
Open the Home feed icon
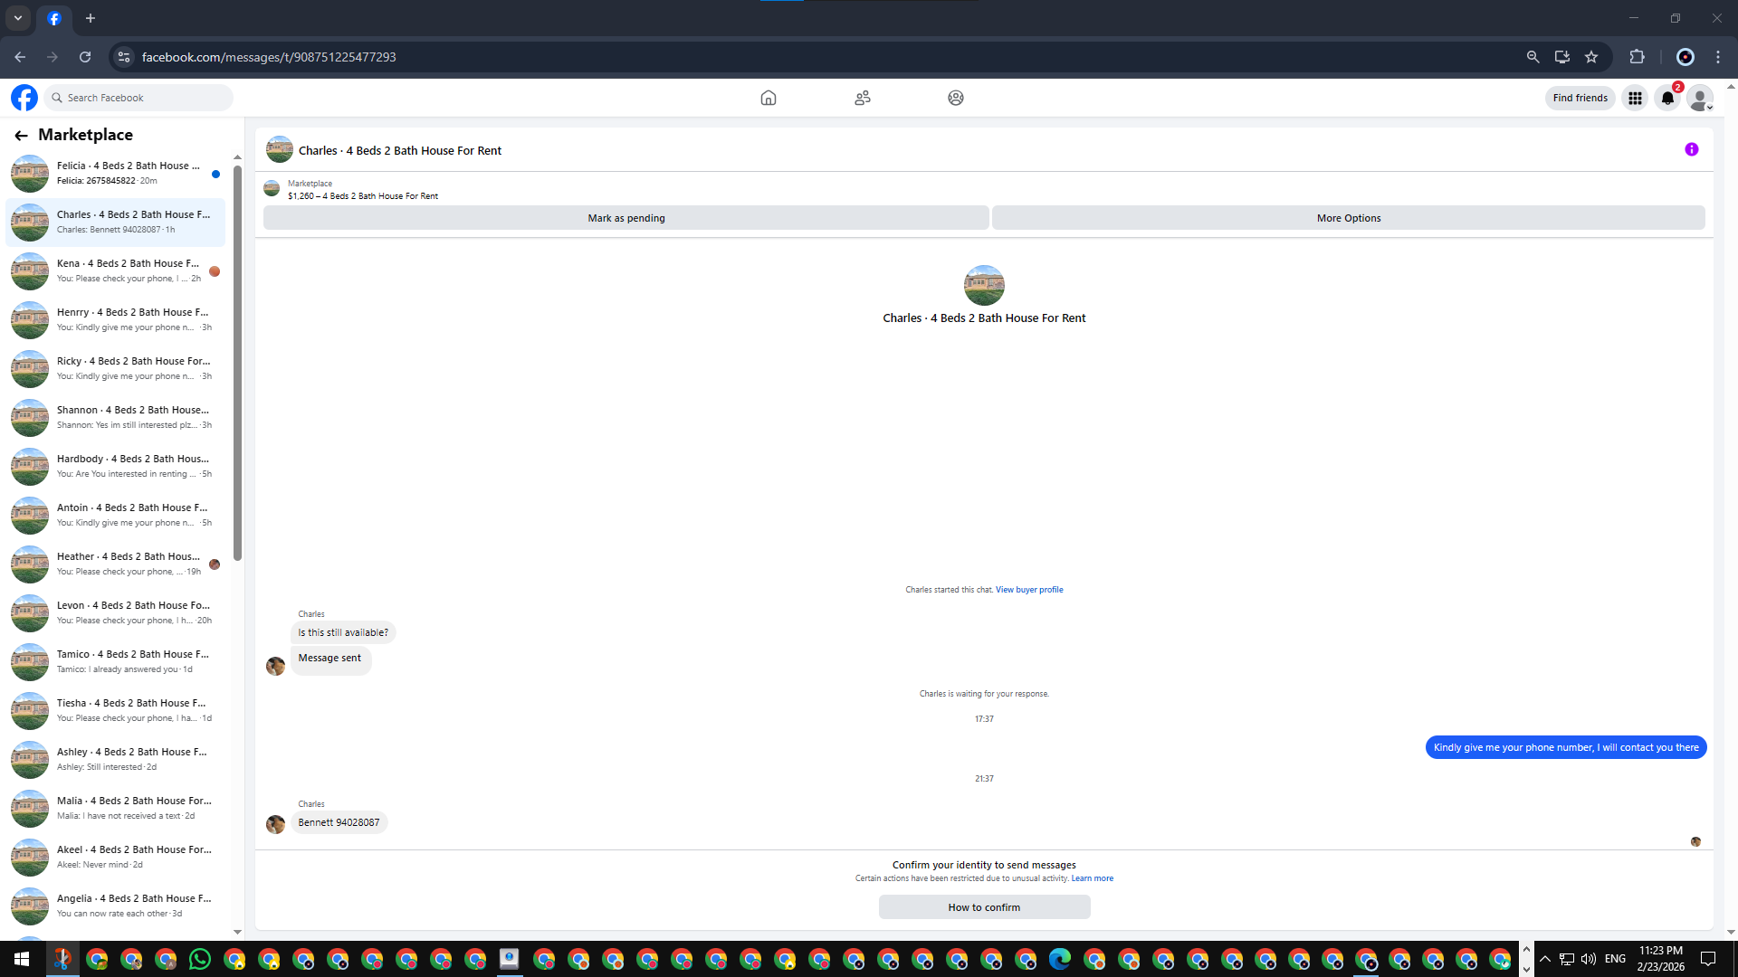tap(768, 98)
